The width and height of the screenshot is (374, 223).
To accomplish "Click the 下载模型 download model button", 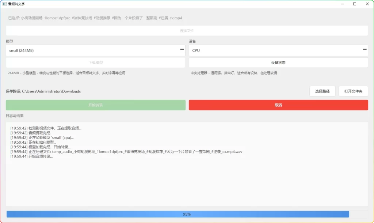I will (x=95, y=62).
